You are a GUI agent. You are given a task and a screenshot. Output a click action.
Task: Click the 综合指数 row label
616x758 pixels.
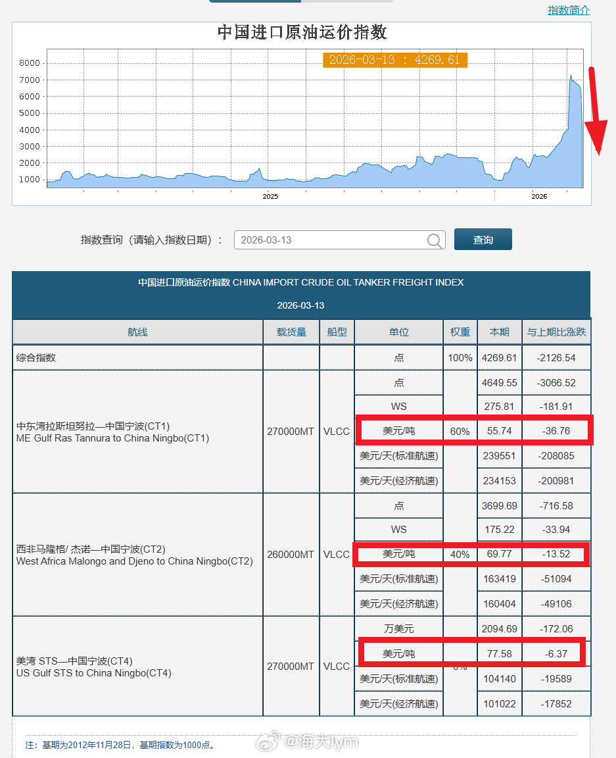coord(36,358)
